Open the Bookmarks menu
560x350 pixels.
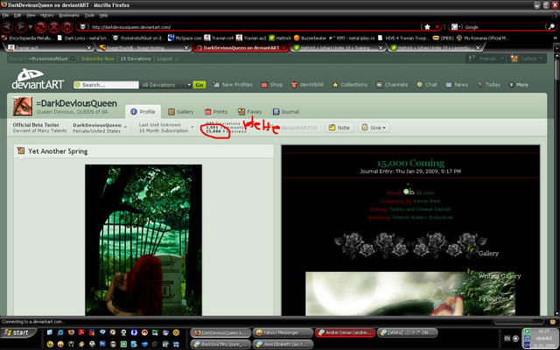click(69, 16)
